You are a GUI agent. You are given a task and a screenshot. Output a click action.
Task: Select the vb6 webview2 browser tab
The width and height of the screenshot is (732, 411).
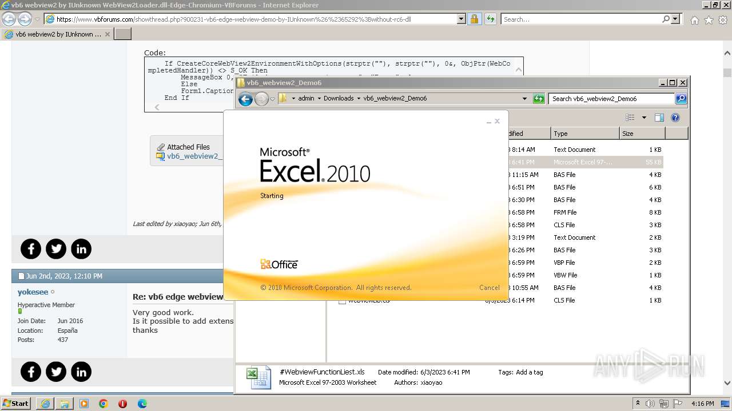point(57,34)
